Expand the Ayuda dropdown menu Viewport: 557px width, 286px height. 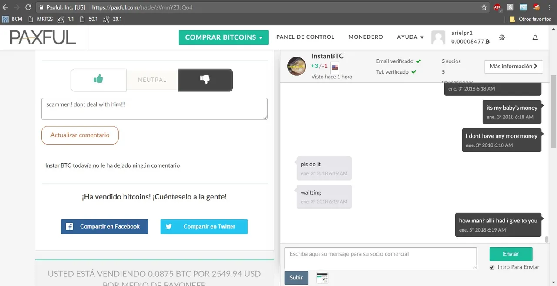pos(410,37)
